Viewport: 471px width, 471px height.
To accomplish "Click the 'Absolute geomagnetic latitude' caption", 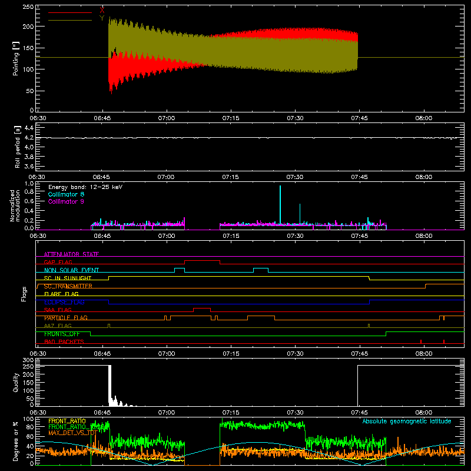I will [x=407, y=421].
